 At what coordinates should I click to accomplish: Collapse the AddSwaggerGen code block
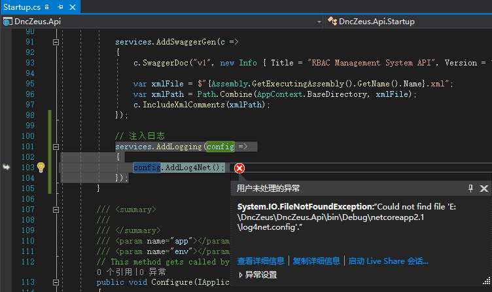[x=56, y=42]
